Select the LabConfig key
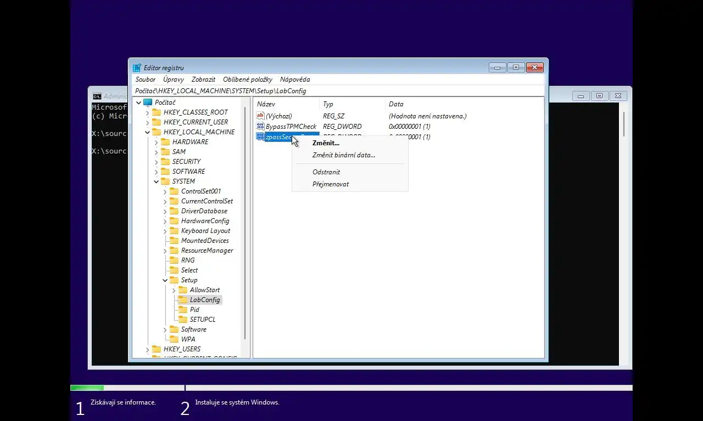The width and height of the screenshot is (703, 421). [205, 300]
